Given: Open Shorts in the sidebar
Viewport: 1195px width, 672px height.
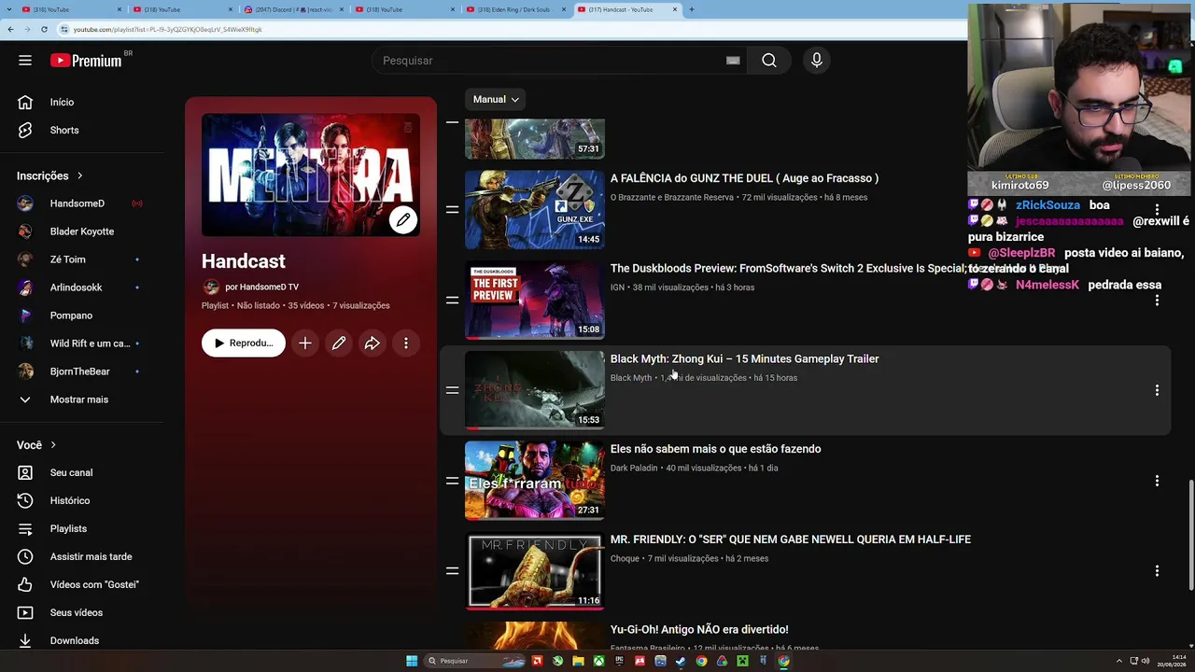Looking at the screenshot, I should click(x=64, y=130).
